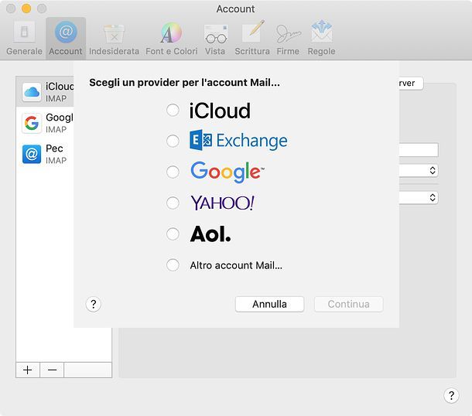Select the Pec IMAP account in sidebar
This screenshot has height=416, width=472.
45,154
